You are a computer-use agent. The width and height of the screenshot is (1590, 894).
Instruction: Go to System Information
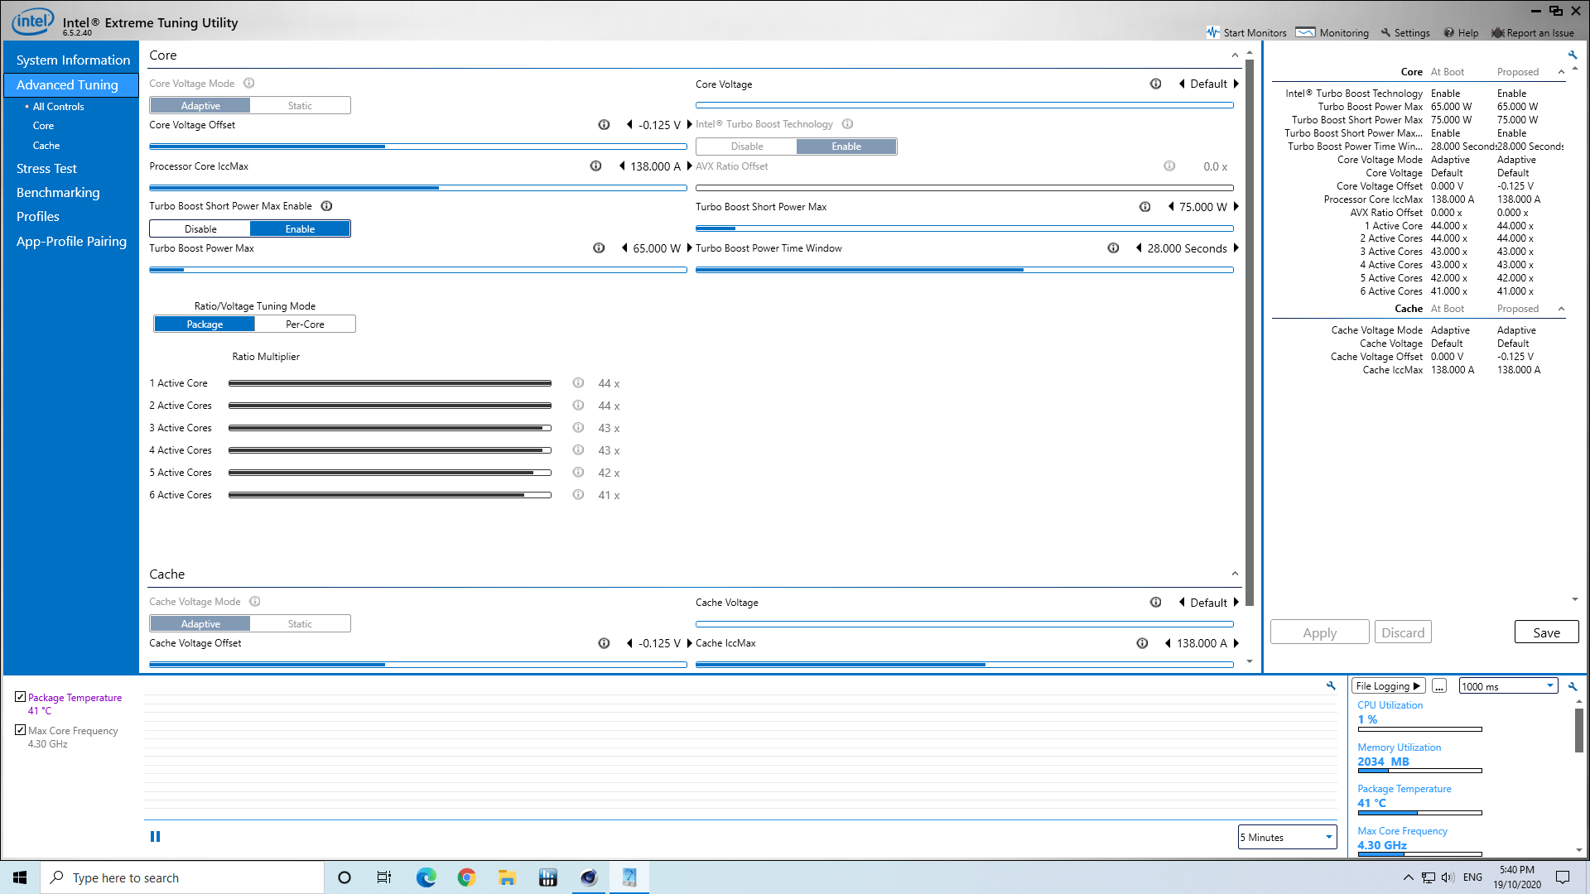pos(73,60)
